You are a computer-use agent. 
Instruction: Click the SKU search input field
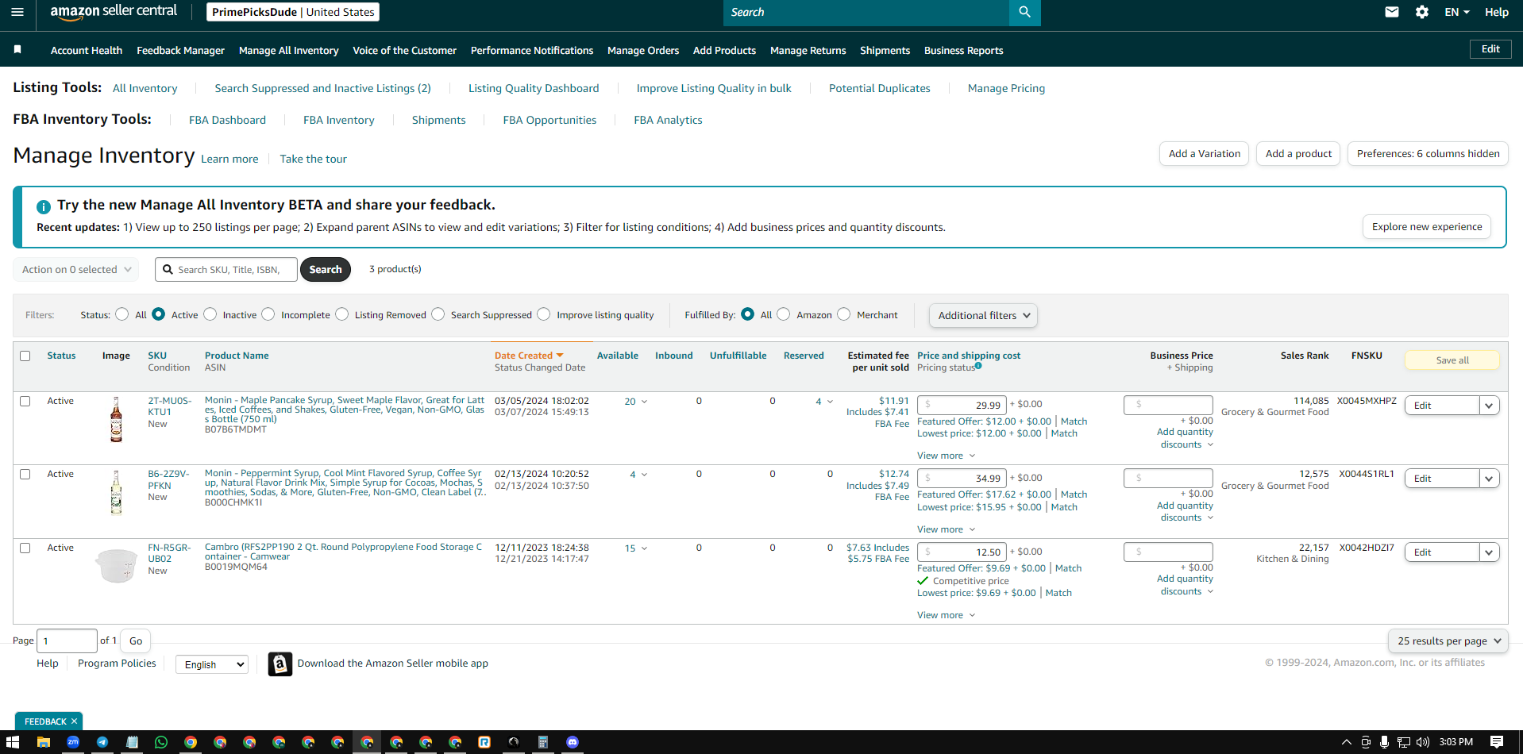226,270
